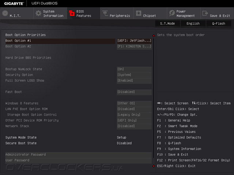Click the System Information gear icon
The image size is (234, 175).
pyautogui.click(x=38, y=13)
